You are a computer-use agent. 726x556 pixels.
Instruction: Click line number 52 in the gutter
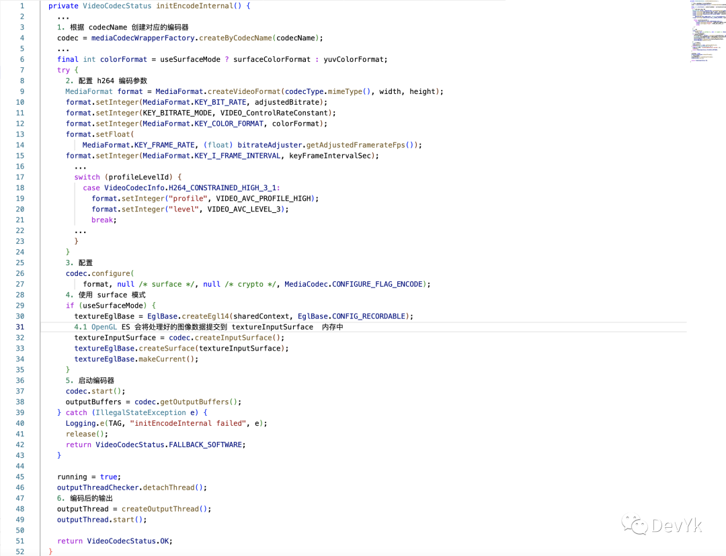pos(19,551)
